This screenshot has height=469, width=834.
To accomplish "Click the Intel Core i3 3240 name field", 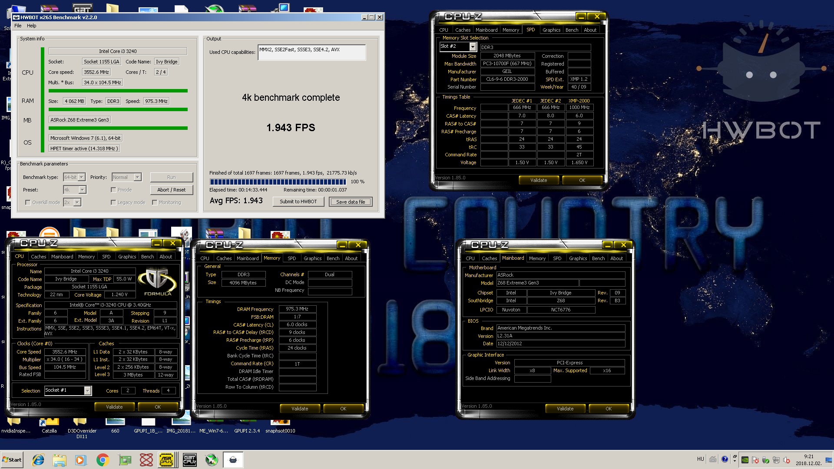I will [118, 51].
